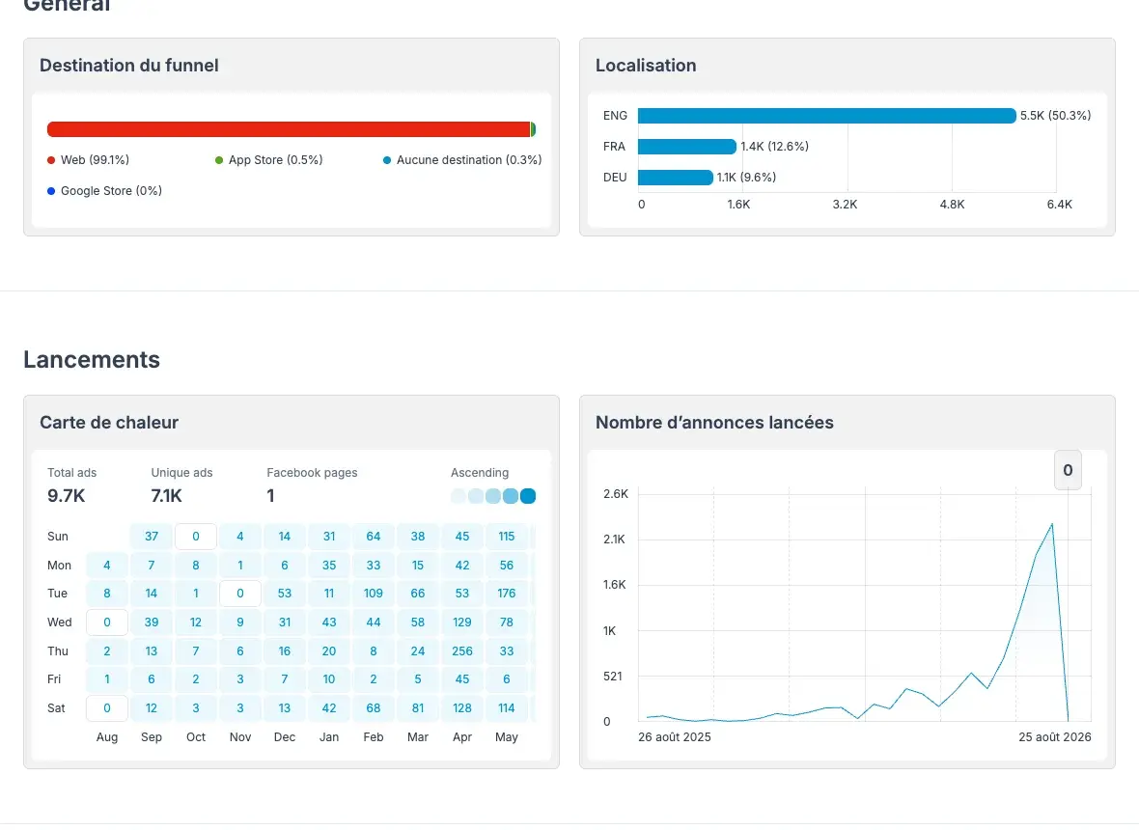Click the ENG location bar
The height and width of the screenshot is (830, 1139).
point(826,116)
